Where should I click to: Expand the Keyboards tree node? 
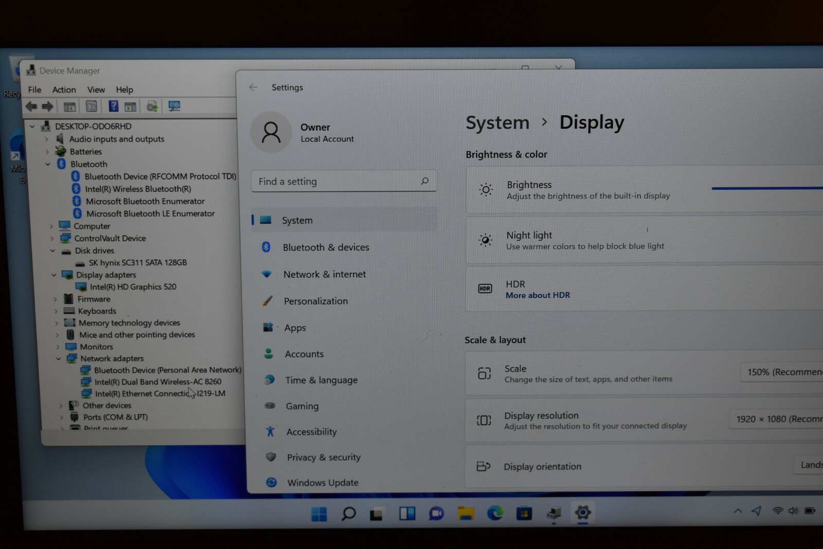(56, 311)
